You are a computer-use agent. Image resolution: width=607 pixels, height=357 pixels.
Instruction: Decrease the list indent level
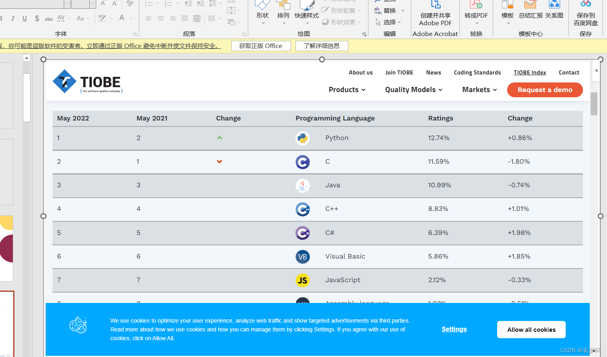coord(188,3)
